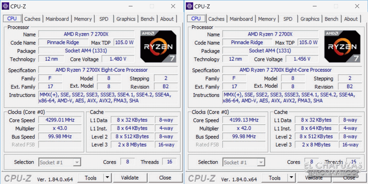Click Close button in left window
This screenshot has height=184, width=368.
[165, 178]
